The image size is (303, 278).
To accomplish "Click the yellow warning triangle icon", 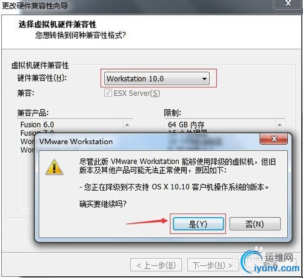I will pyautogui.click(x=54, y=167).
